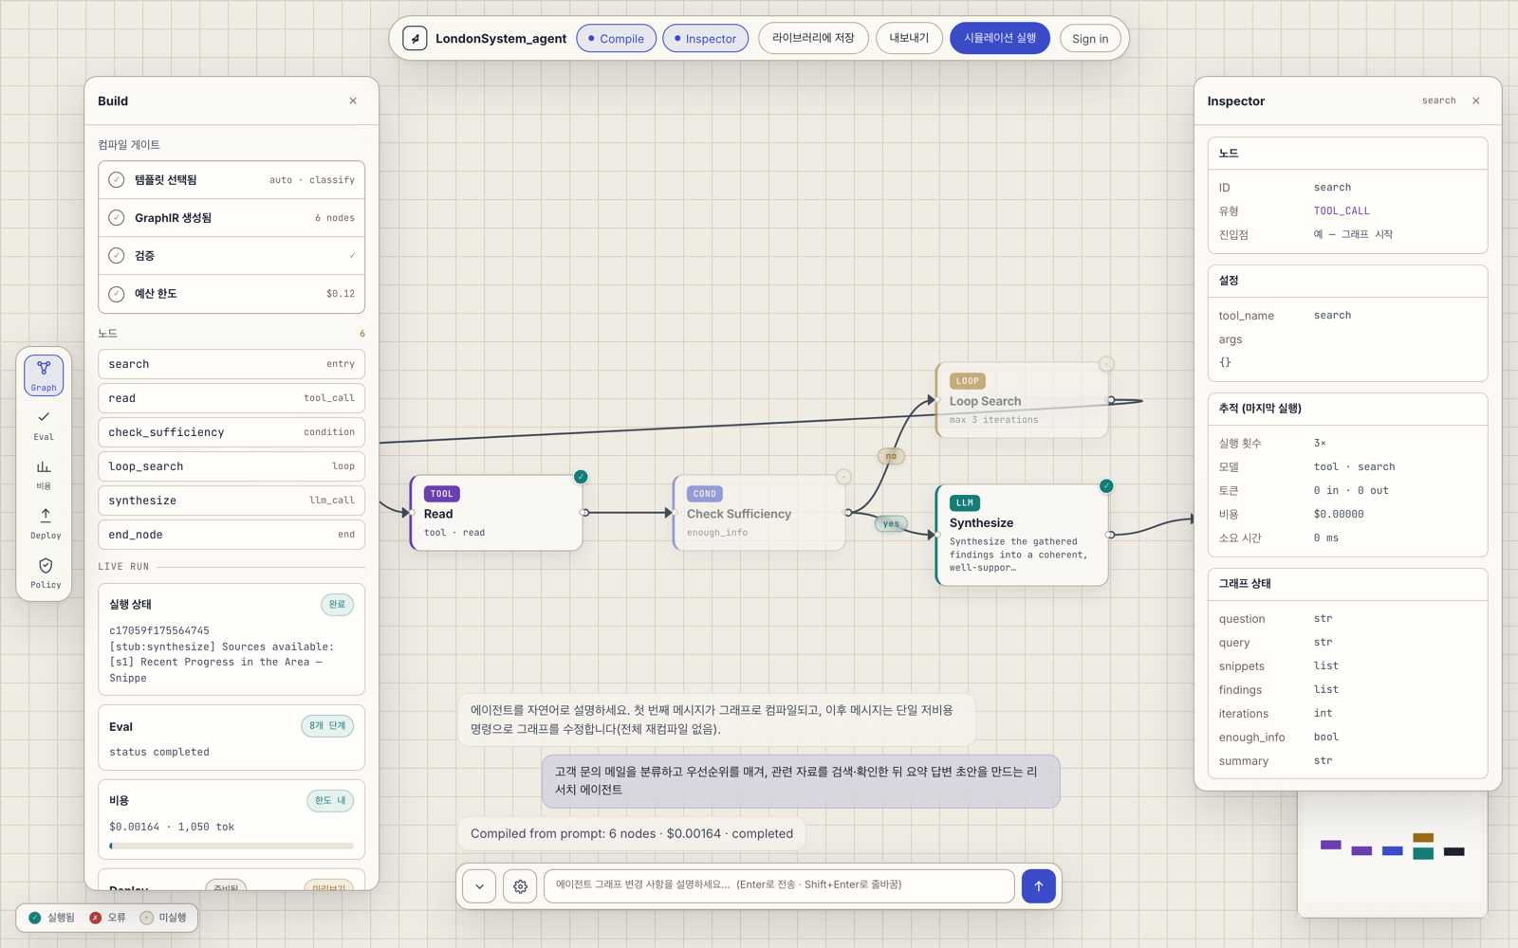Viewport: 1518px width, 948px height.
Task: Close the Inspector panel
Action: 1476,100
